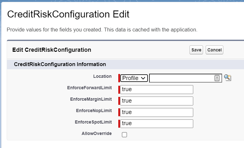Click the Location field label

click(x=102, y=76)
